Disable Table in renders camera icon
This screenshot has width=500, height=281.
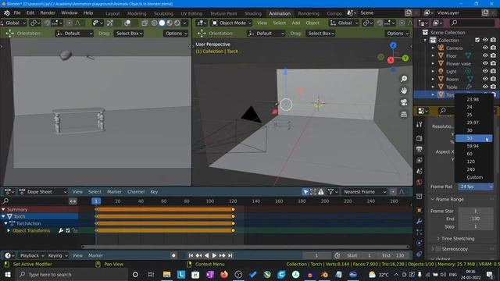point(493,87)
